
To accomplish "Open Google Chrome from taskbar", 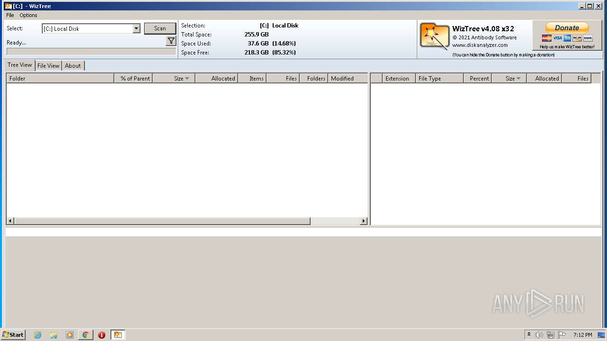I will coord(85,335).
